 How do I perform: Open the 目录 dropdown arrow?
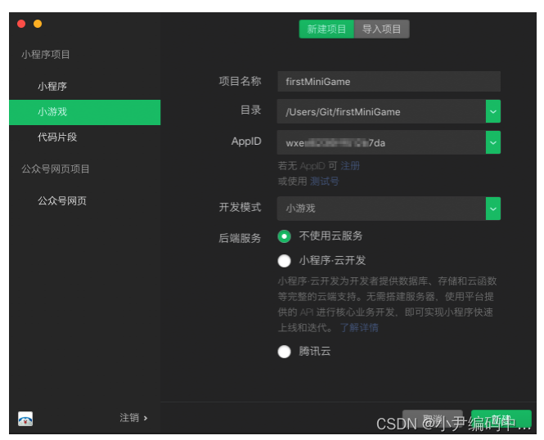click(493, 111)
